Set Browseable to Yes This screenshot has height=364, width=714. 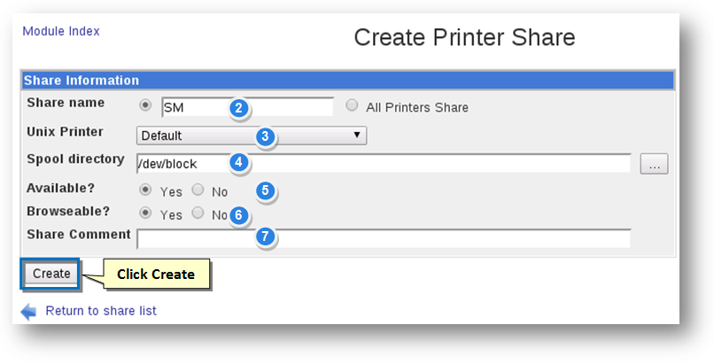coord(146,213)
